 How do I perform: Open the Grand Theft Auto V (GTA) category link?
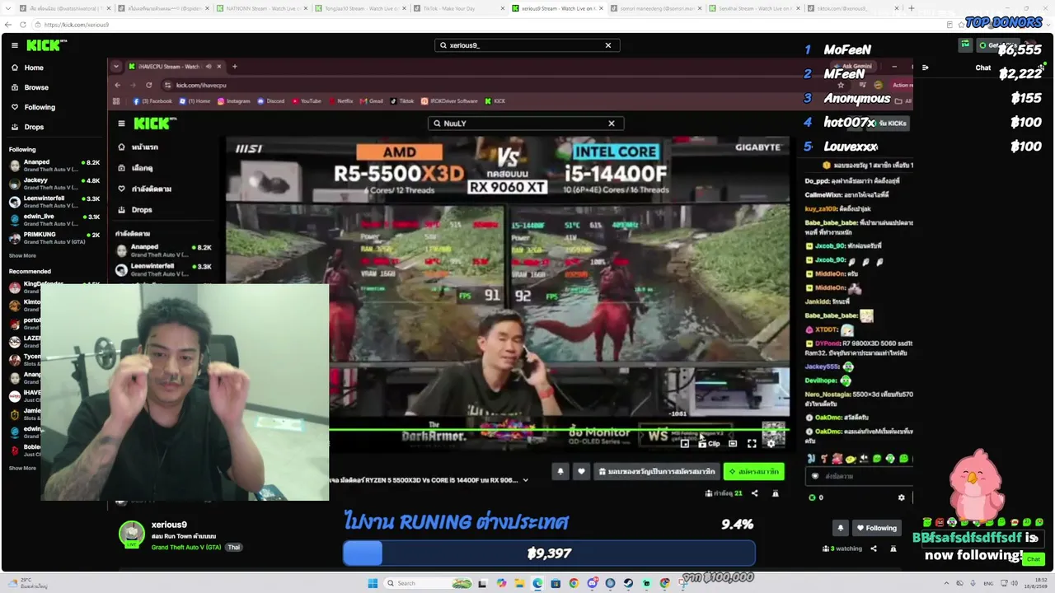click(x=186, y=547)
